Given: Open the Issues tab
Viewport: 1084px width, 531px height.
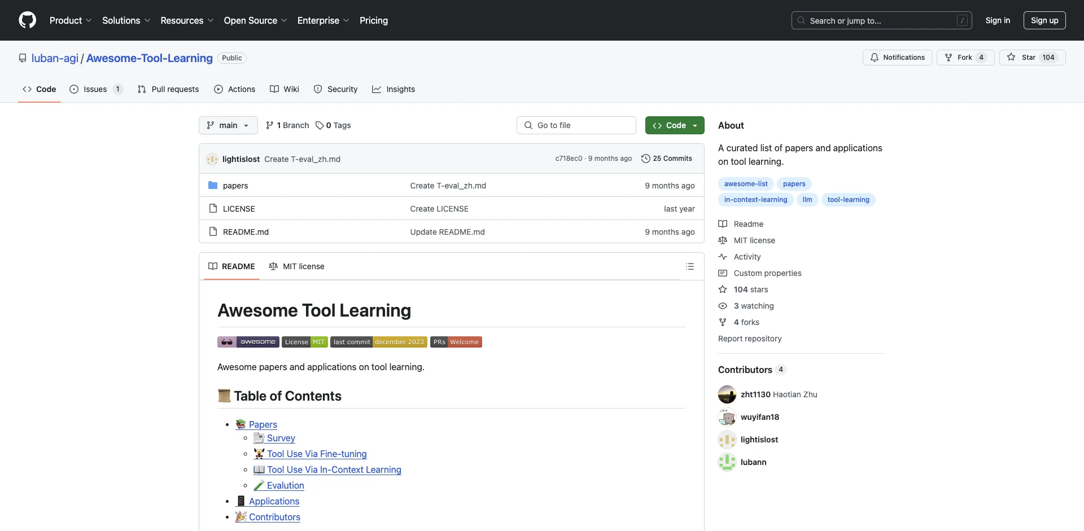Looking at the screenshot, I should pyautogui.click(x=96, y=89).
